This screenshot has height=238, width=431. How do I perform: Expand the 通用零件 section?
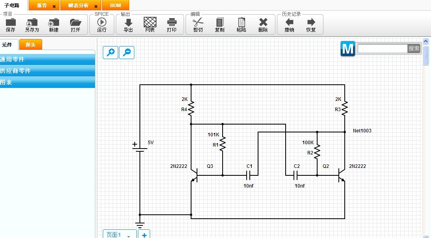(x=47, y=59)
